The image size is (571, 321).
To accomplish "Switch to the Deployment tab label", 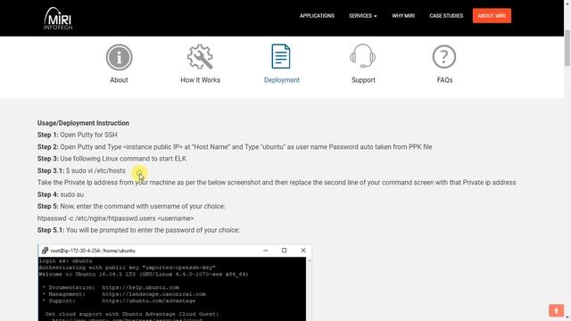I will click(282, 80).
